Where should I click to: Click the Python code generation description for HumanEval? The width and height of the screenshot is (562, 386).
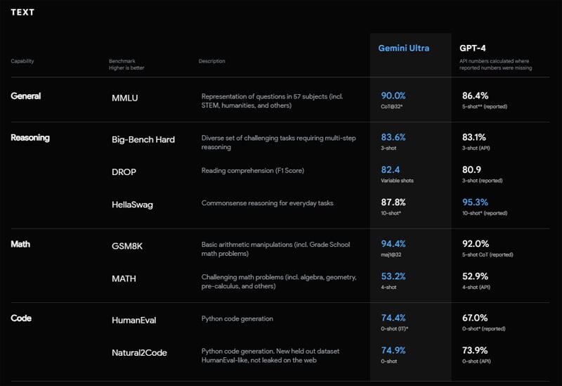pos(237,319)
